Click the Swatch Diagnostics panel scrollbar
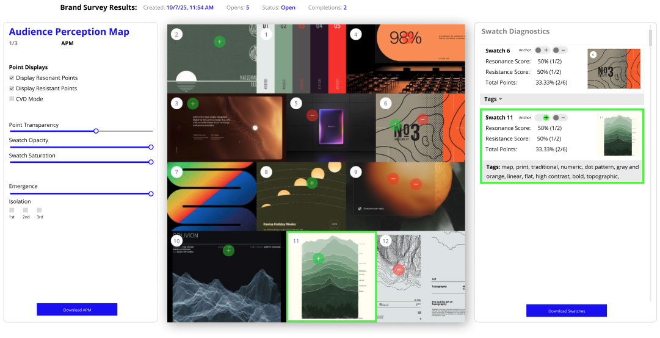The width and height of the screenshot is (660, 338). click(x=650, y=38)
